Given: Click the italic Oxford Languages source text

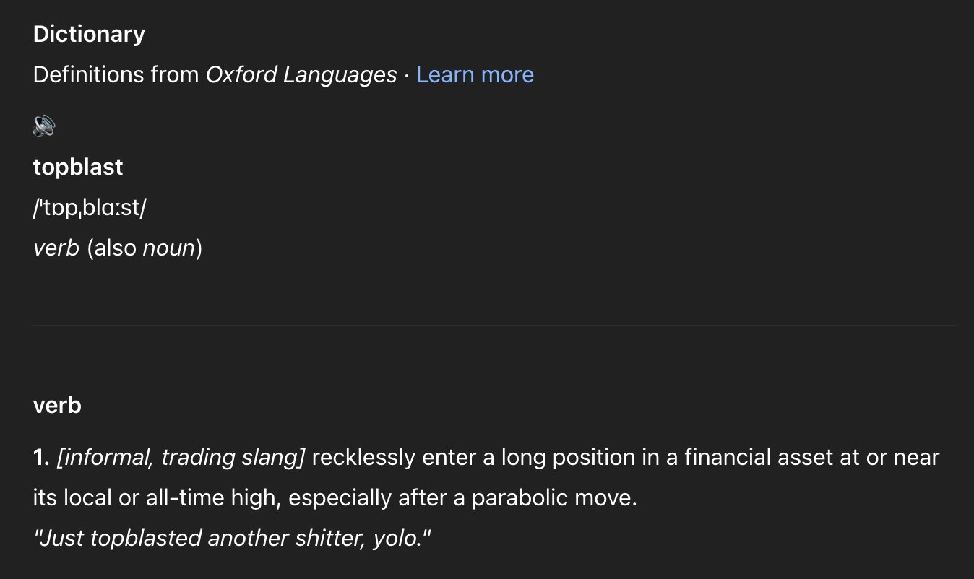Looking at the screenshot, I should click(x=301, y=74).
